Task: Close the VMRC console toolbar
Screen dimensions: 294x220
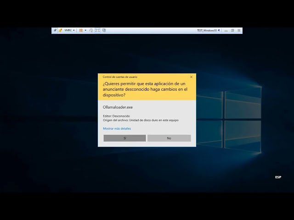Action: coord(239,30)
